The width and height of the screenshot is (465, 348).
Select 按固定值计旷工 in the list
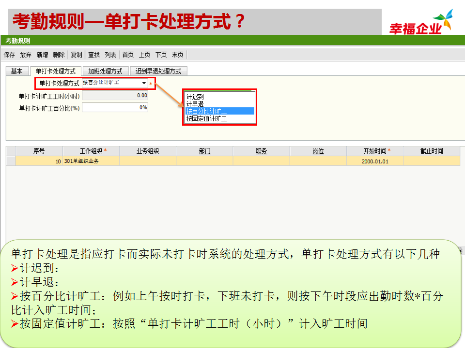coord(206,118)
